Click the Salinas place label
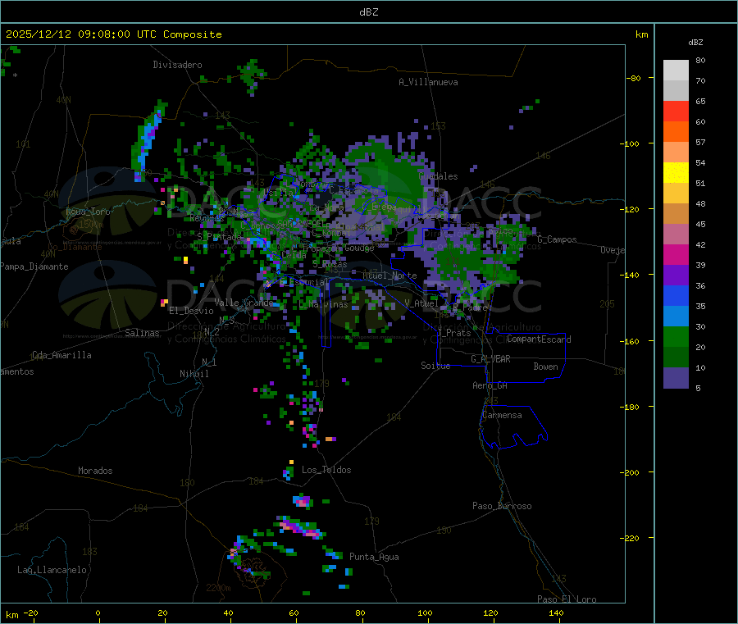This screenshot has width=738, height=624. 142,333
